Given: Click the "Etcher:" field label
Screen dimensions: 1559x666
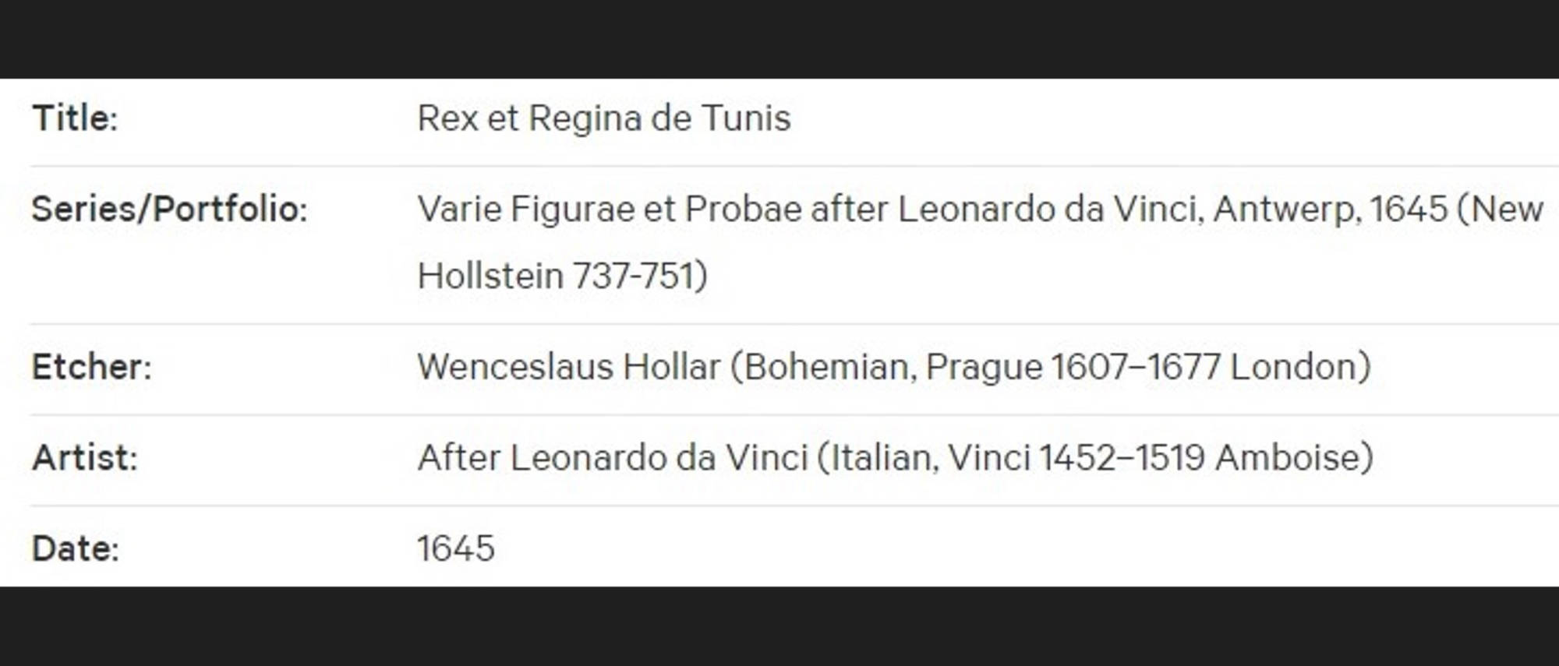Looking at the screenshot, I should pos(92,367).
